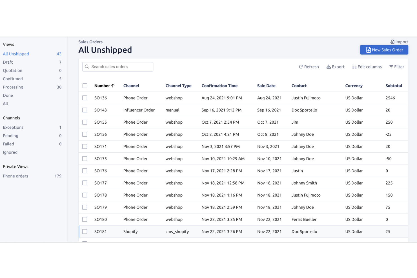This screenshot has width=417, height=278.
Task: Check the select-all orders checkbox
Action: point(85,85)
